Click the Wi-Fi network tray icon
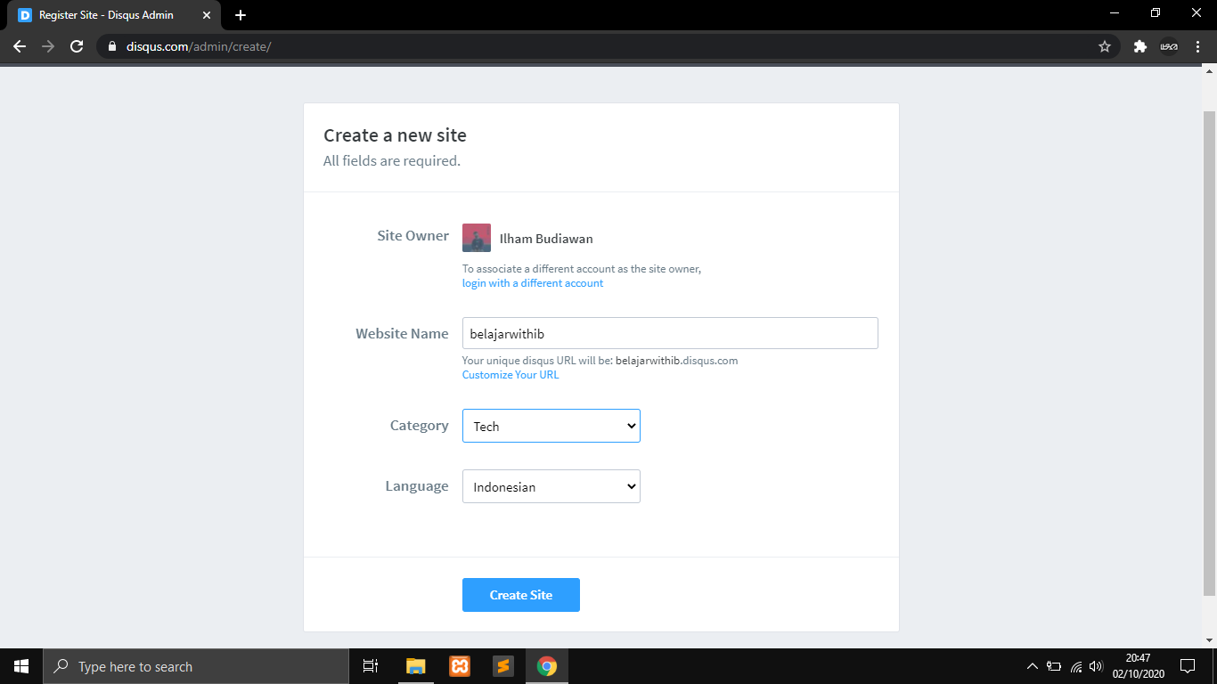The image size is (1217, 684). coord(1076,666)
